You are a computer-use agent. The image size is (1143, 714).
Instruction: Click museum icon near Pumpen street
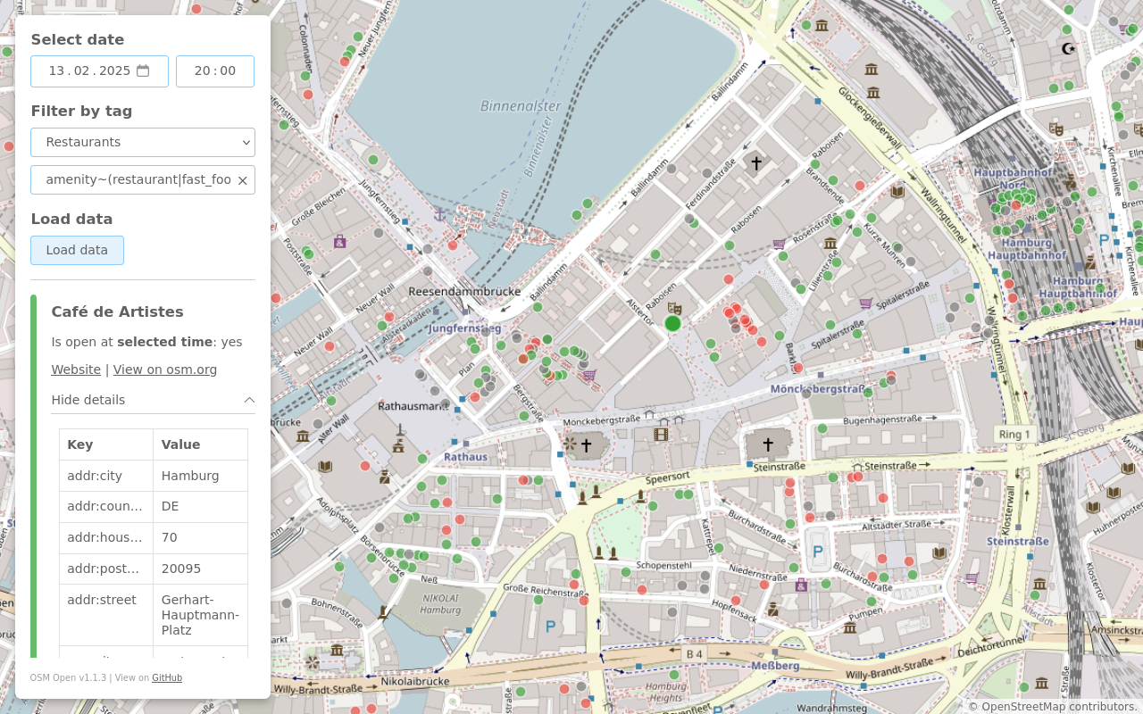point(850,627)
